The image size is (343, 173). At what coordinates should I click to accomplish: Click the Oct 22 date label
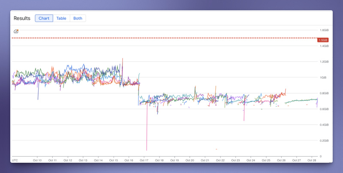[220, 161]
